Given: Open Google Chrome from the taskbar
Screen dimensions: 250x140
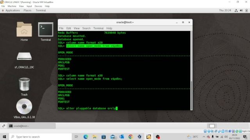Looking at the screenshot, I should point(130,136).
